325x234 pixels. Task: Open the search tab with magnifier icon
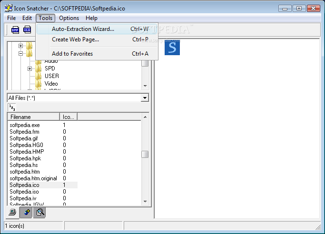(x=40, y=212)
